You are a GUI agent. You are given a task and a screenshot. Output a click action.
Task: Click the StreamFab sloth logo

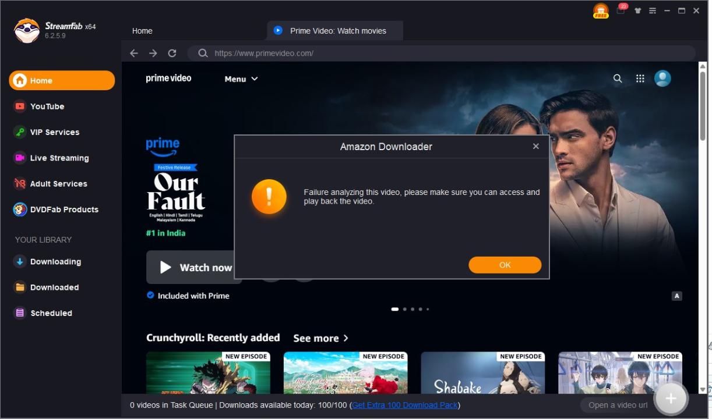(27, 30)
